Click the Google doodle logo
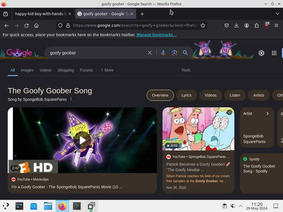Viewport: 283px width, 212px height. click(x=19, y=53)
